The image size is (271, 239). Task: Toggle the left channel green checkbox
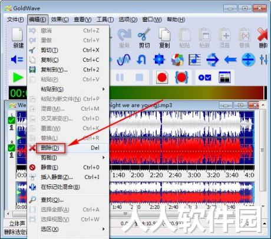click(x=11, y=120)
